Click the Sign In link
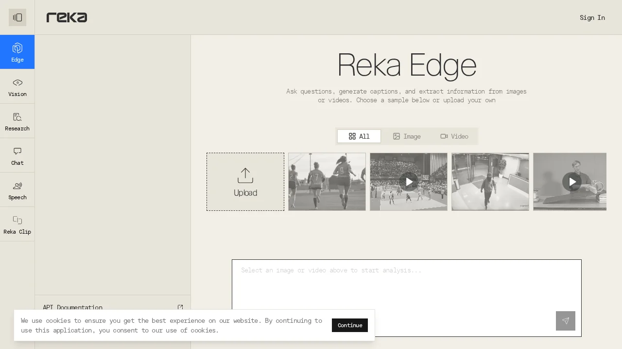The image size is (622, 349). pos(592,17)
